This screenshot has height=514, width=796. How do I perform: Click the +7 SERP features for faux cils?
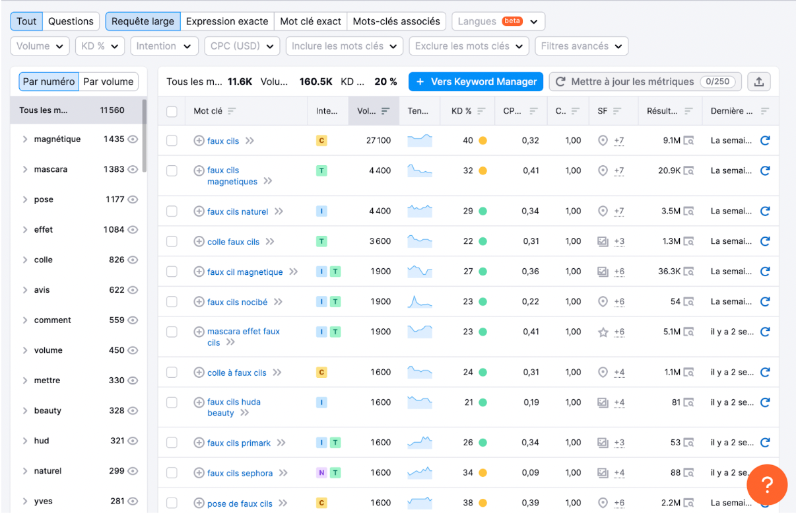618,141
